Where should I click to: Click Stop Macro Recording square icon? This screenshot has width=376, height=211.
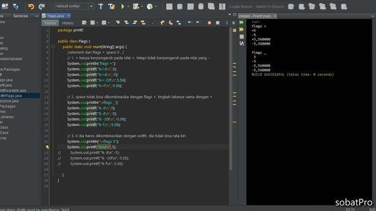(217, 23)
